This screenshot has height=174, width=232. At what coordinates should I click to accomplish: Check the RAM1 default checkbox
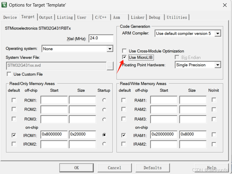pyautogui.click(x=124, y=100)
